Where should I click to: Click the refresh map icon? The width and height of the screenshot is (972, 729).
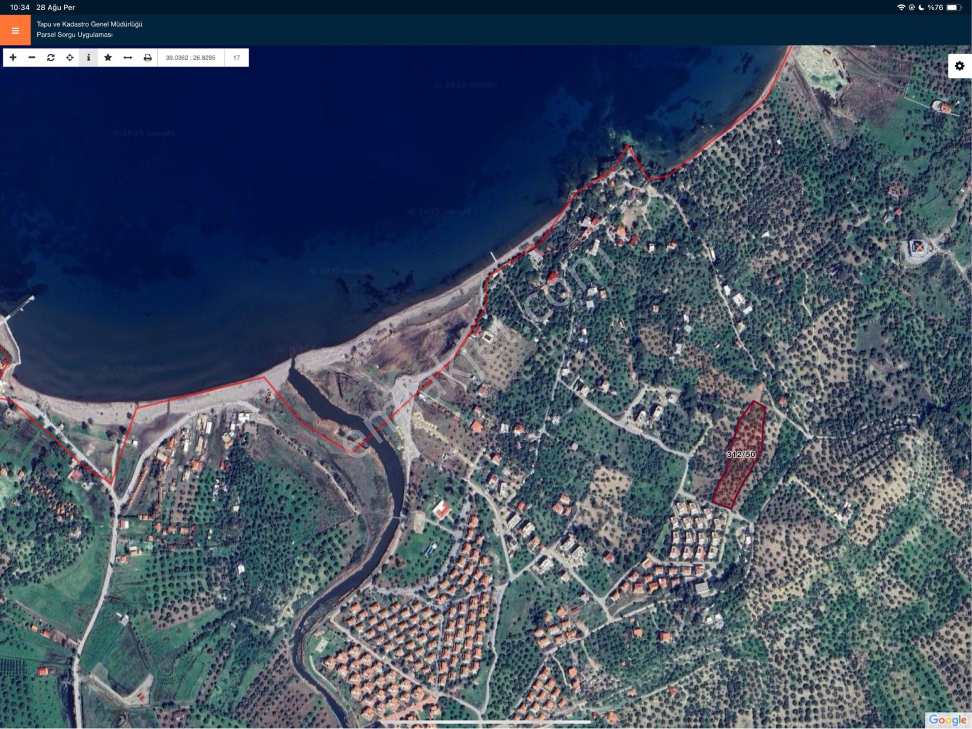click(51, 58)
